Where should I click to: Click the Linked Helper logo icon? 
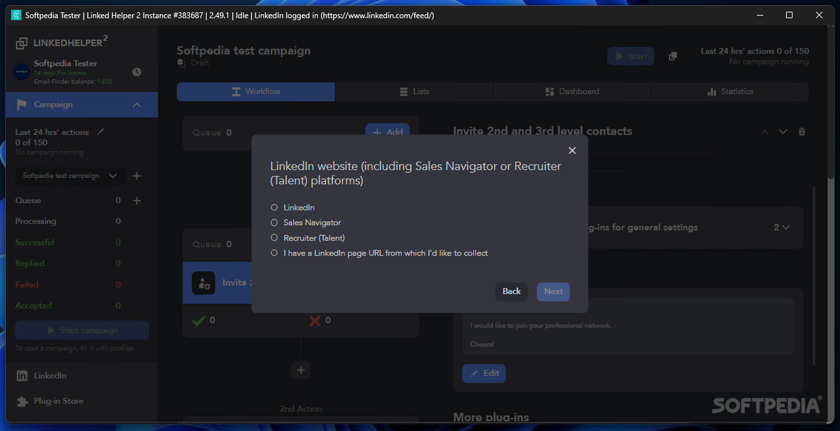click(22, 43)
